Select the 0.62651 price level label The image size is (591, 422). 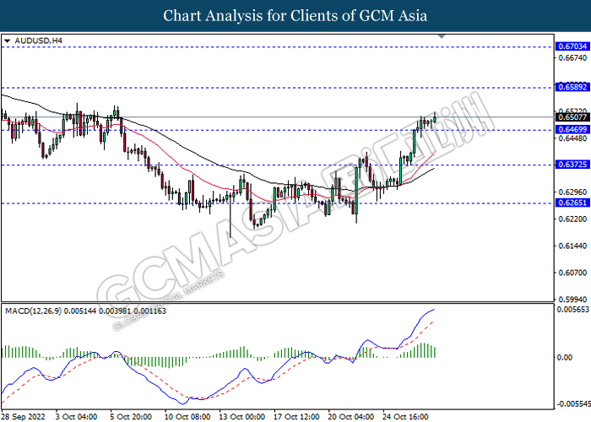point(572,203)
